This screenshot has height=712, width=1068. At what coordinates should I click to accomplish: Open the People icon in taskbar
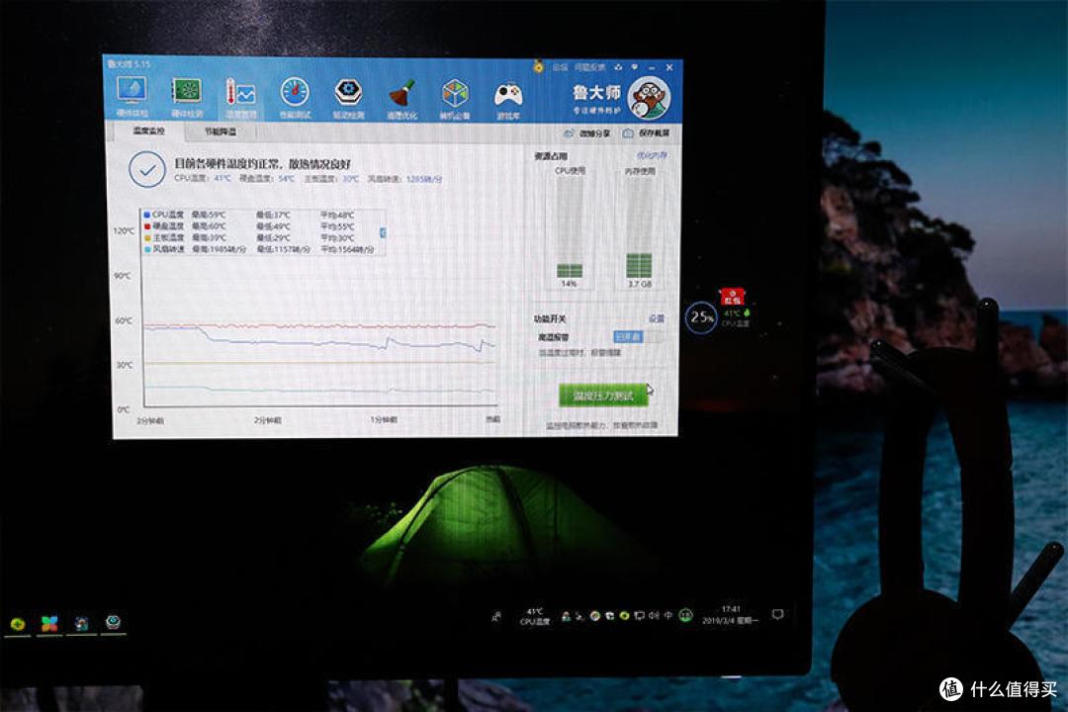tap(496, 617)
